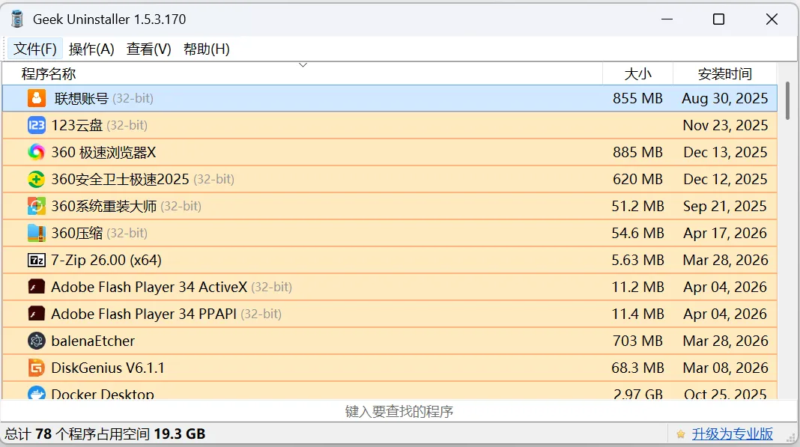
Task: Select the 联想账号 program name
Action: (82, 98)
